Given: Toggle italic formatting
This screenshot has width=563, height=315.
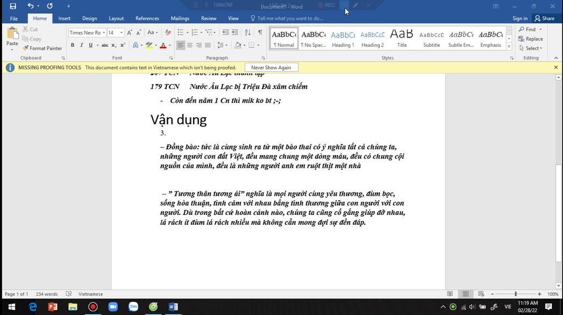Looking at the screenshot, I should [x=81, y=45].
